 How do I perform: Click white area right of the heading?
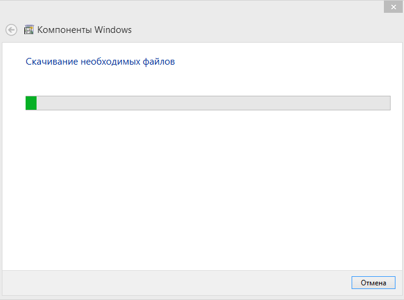(274, 62)
